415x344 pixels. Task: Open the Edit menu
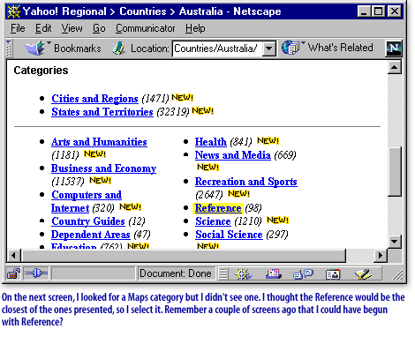point(43,28)
